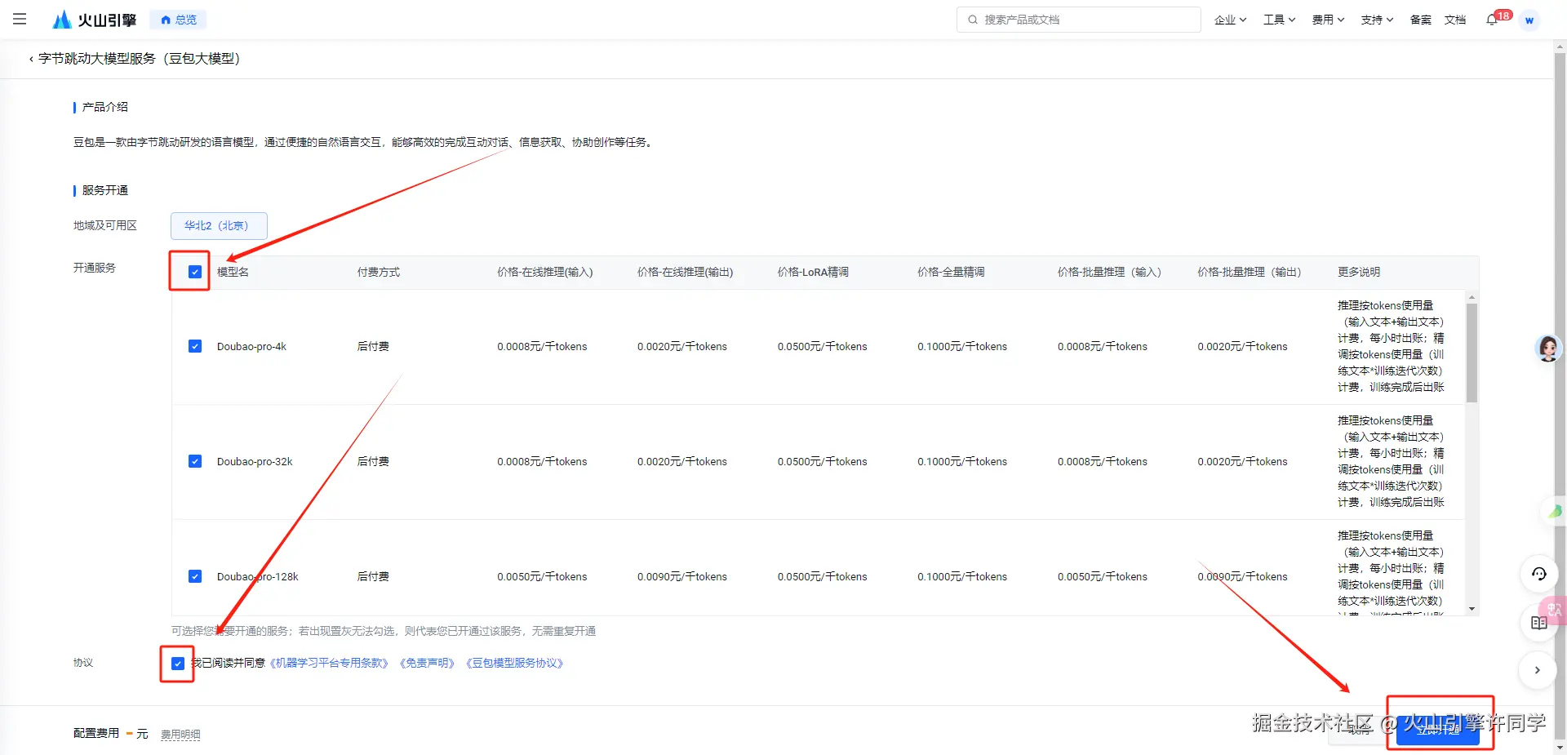Uncheck the Doubao-pro-128k checkbox

[195, 576]
